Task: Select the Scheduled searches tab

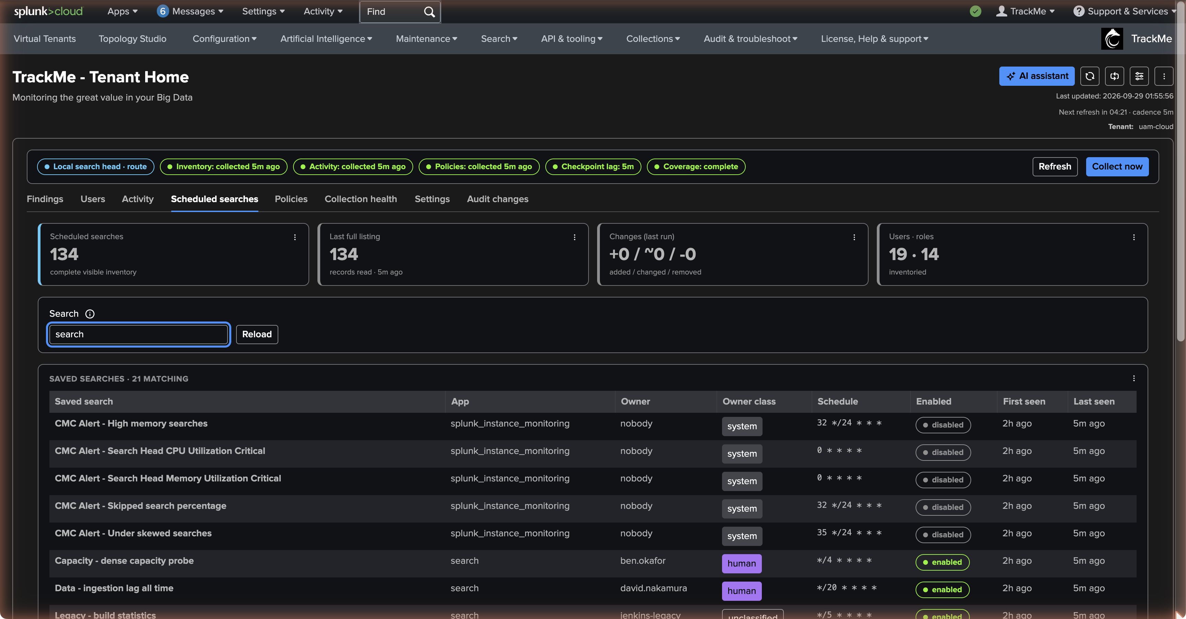Action: [x=214, y=199]
